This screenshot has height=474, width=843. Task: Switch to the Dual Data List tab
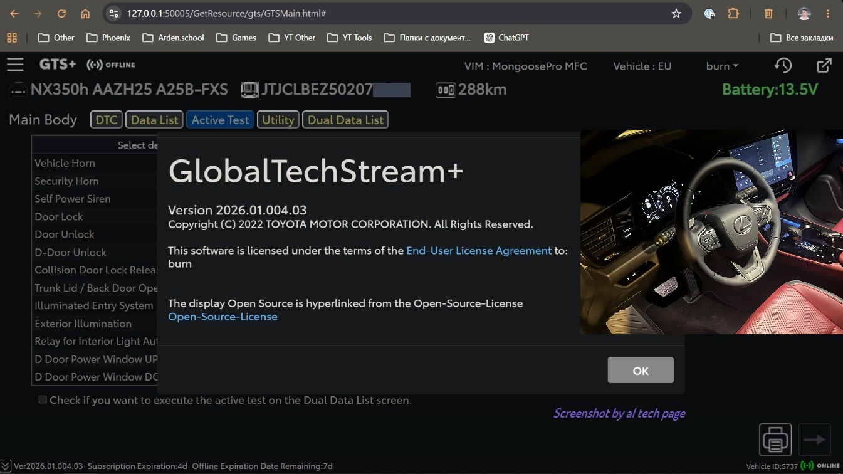(x=345, y=120)
